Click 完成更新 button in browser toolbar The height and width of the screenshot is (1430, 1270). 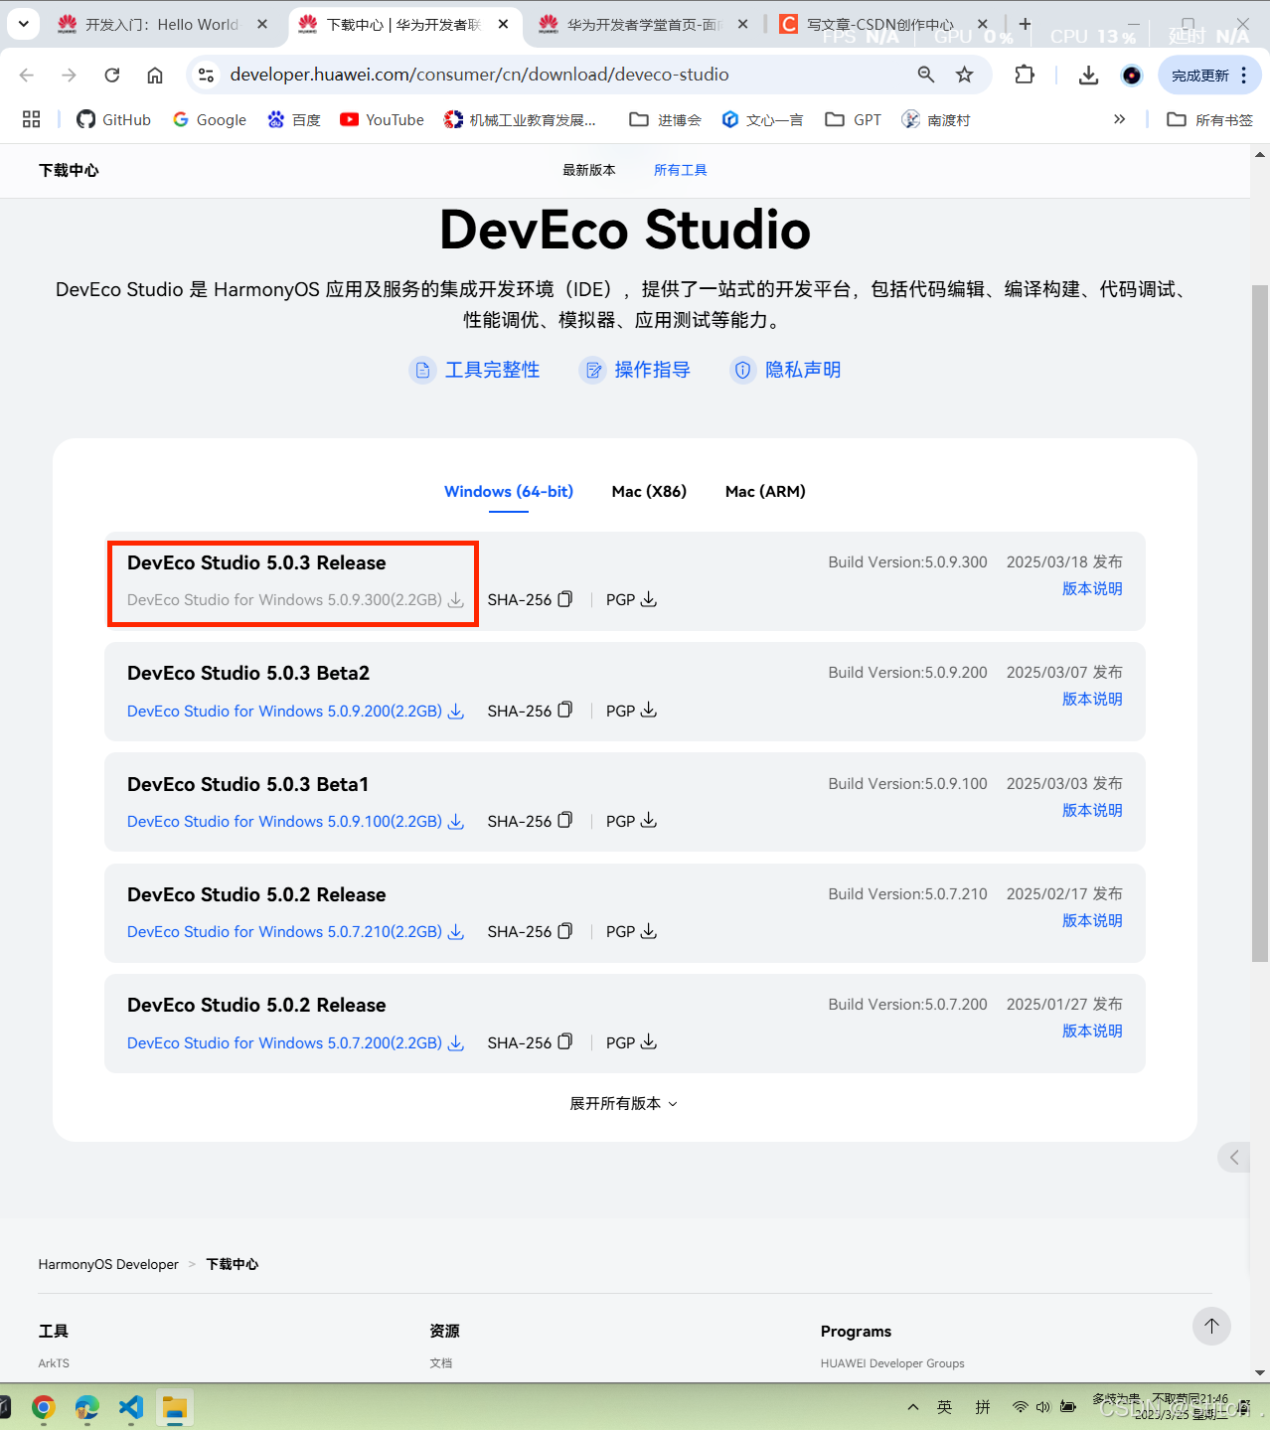pyautogui.click(x=1200, y=75)
